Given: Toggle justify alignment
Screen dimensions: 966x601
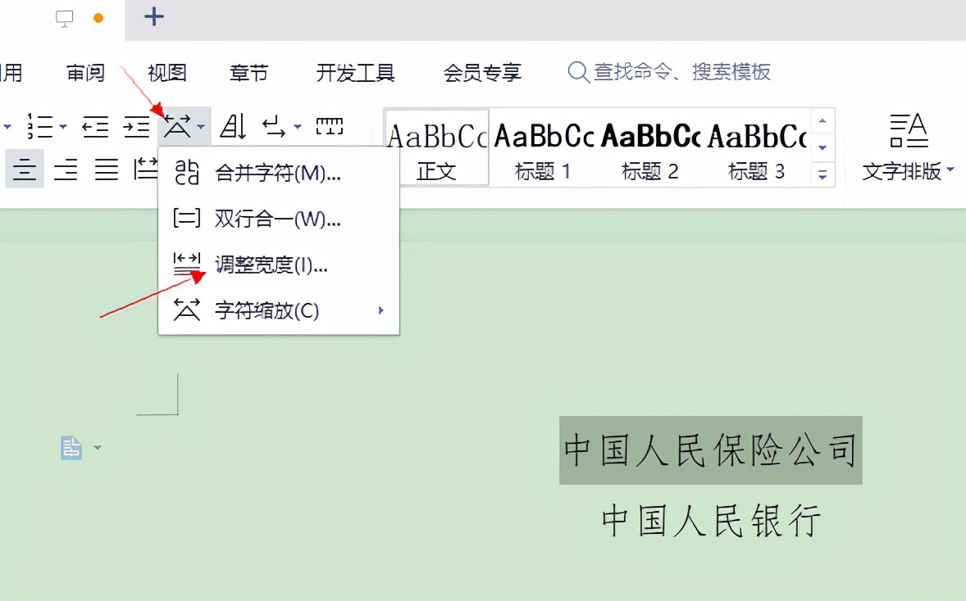Looking at the screenshot, I should 106,169.
